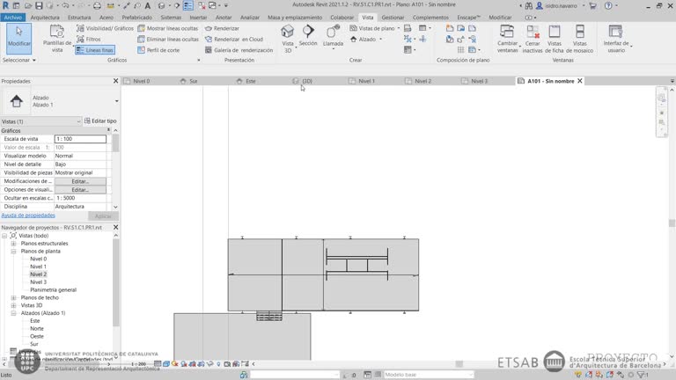Click Editar for Opciones de visualización

coord(80,190)
